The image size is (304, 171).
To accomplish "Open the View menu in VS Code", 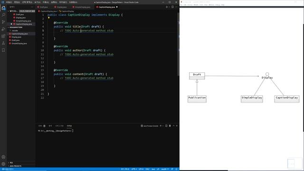I will coord(38,2).
